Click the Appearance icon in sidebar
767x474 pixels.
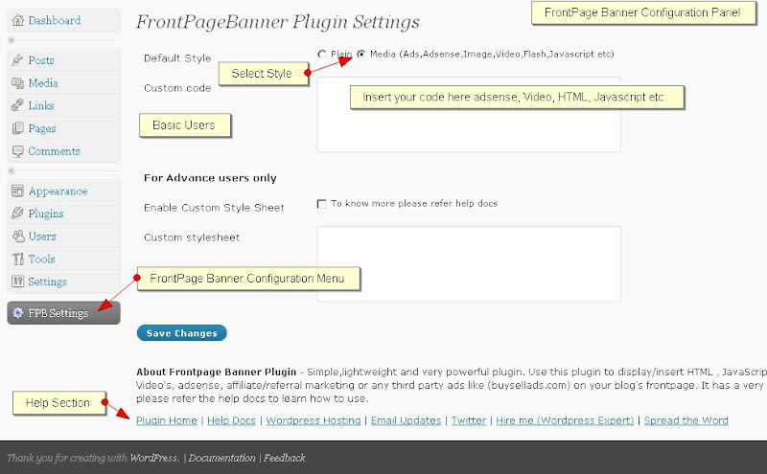(x=17, y=191)
